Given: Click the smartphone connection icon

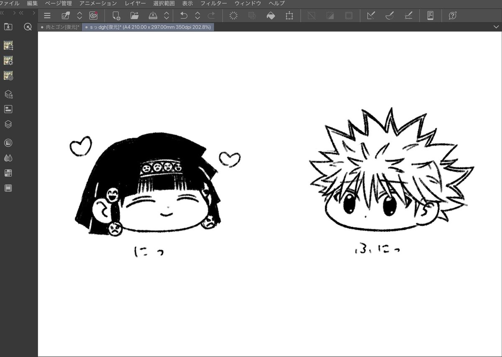Looking at the screenshot, I should click(x=430, y=16).
